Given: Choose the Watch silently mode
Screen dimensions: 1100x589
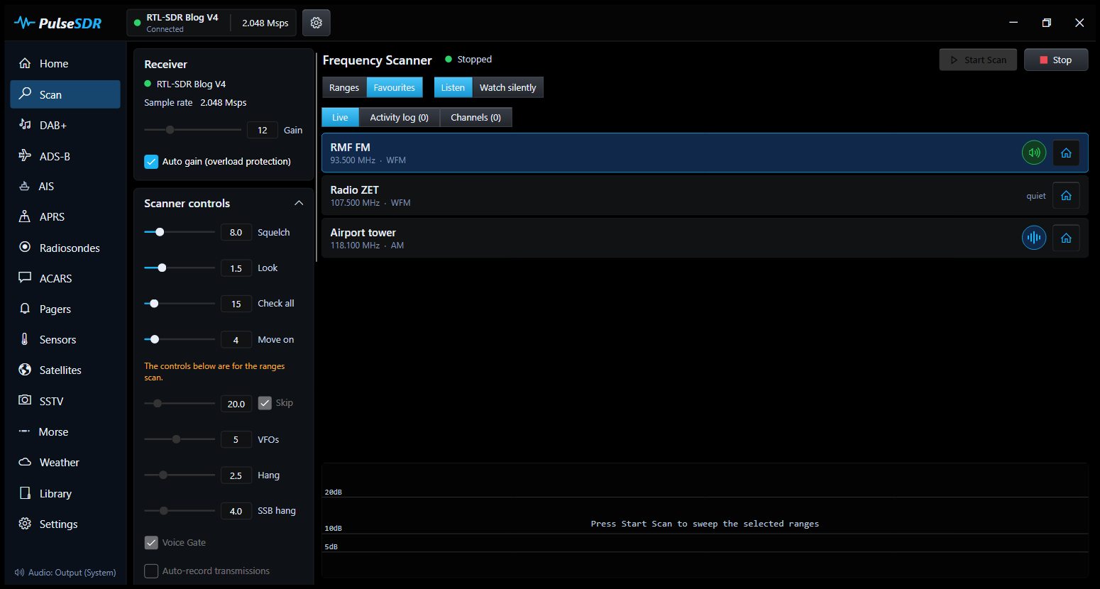Looking at the screenshot, I should tap(508, 87).
